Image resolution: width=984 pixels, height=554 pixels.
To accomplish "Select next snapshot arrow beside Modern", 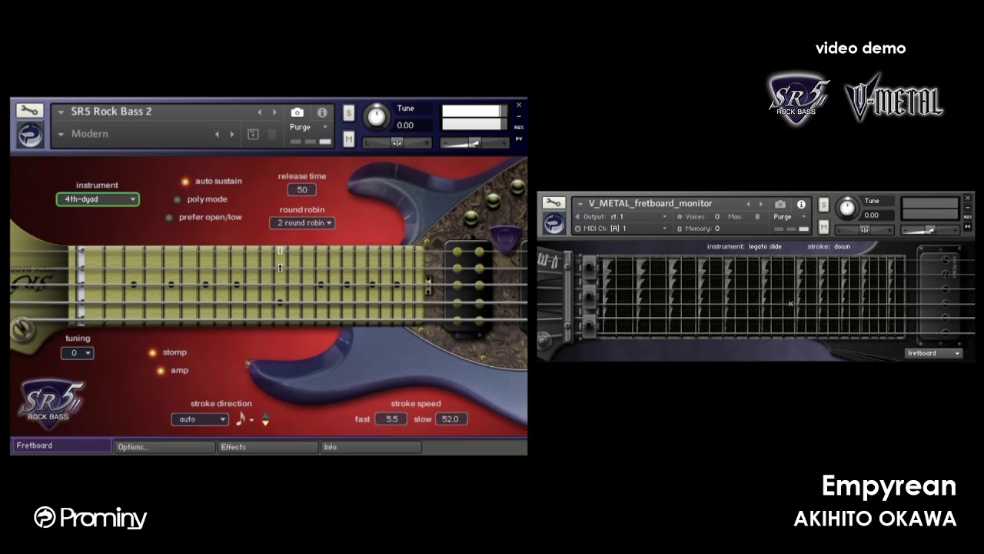I will pos(232,134).
